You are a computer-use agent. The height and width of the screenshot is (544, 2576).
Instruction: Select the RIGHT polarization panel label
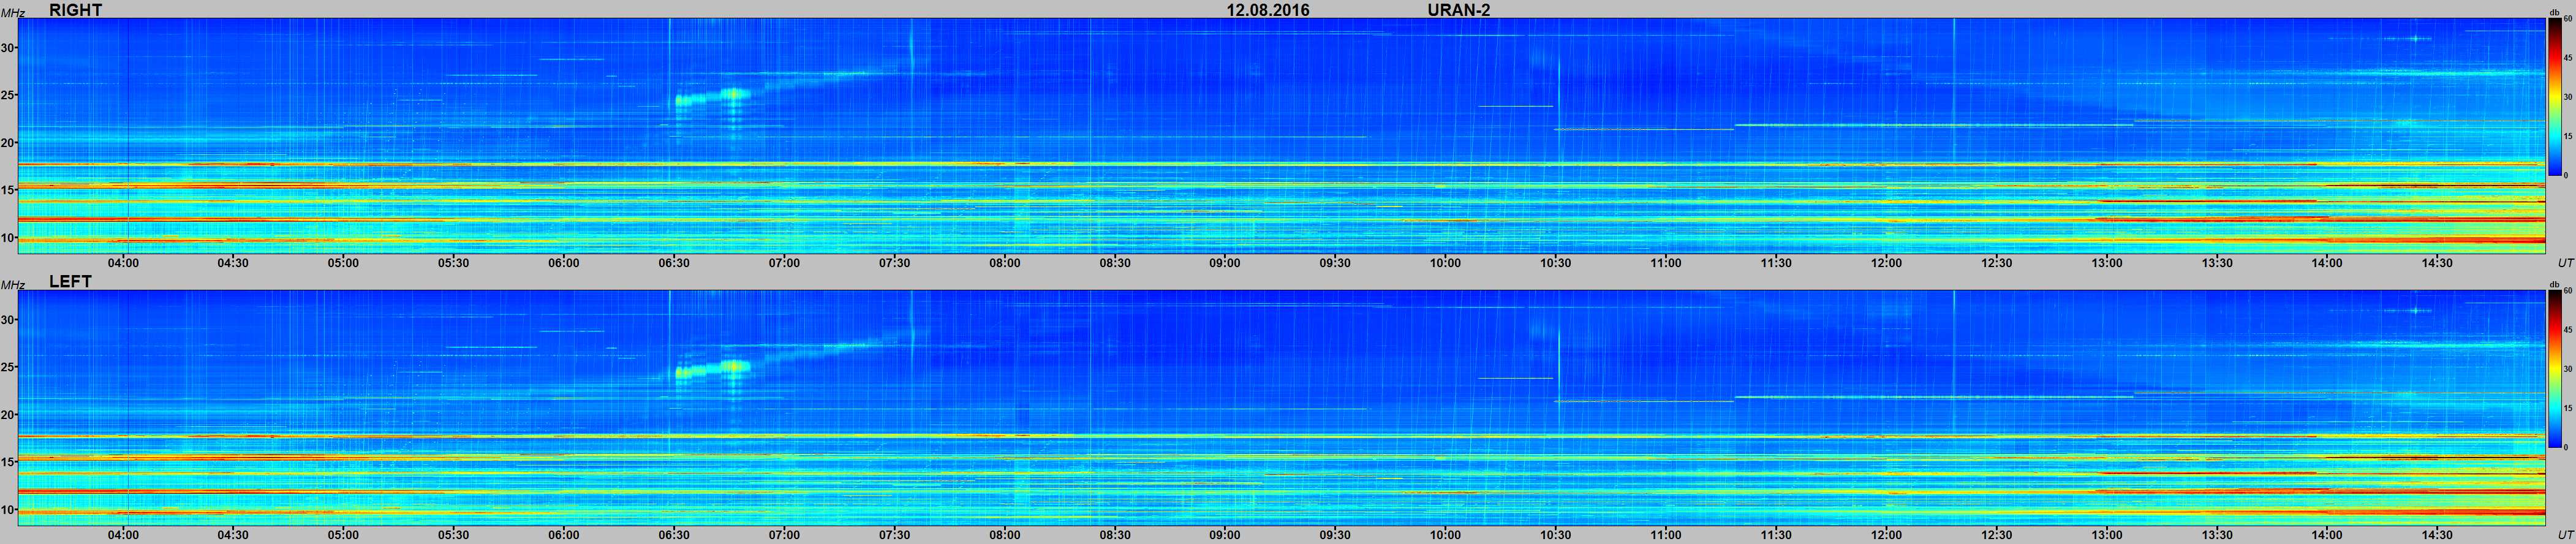coord(75,10)
